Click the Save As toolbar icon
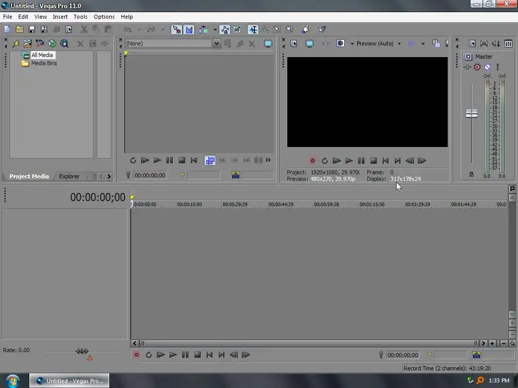The image size is (518, 388). click(44, 29)
